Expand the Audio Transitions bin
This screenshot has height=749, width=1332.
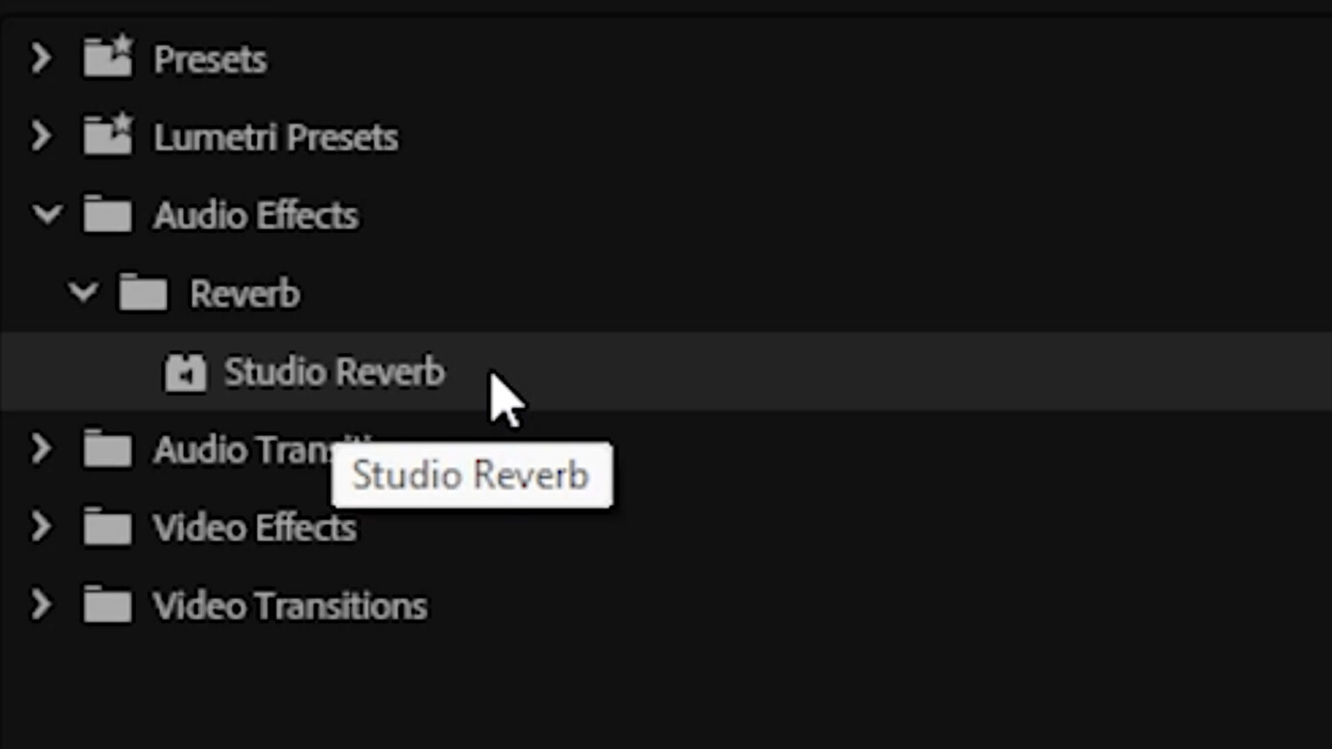coord(40,448)
